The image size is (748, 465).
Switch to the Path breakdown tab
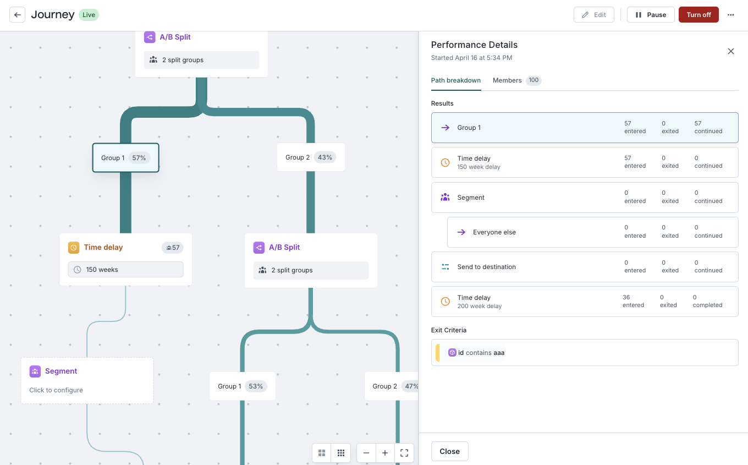point(456,80)
